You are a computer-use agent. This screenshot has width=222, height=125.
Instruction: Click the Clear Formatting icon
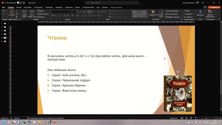coord(84,12)
